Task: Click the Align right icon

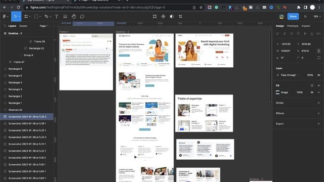Action: click(x=292, y=33)
